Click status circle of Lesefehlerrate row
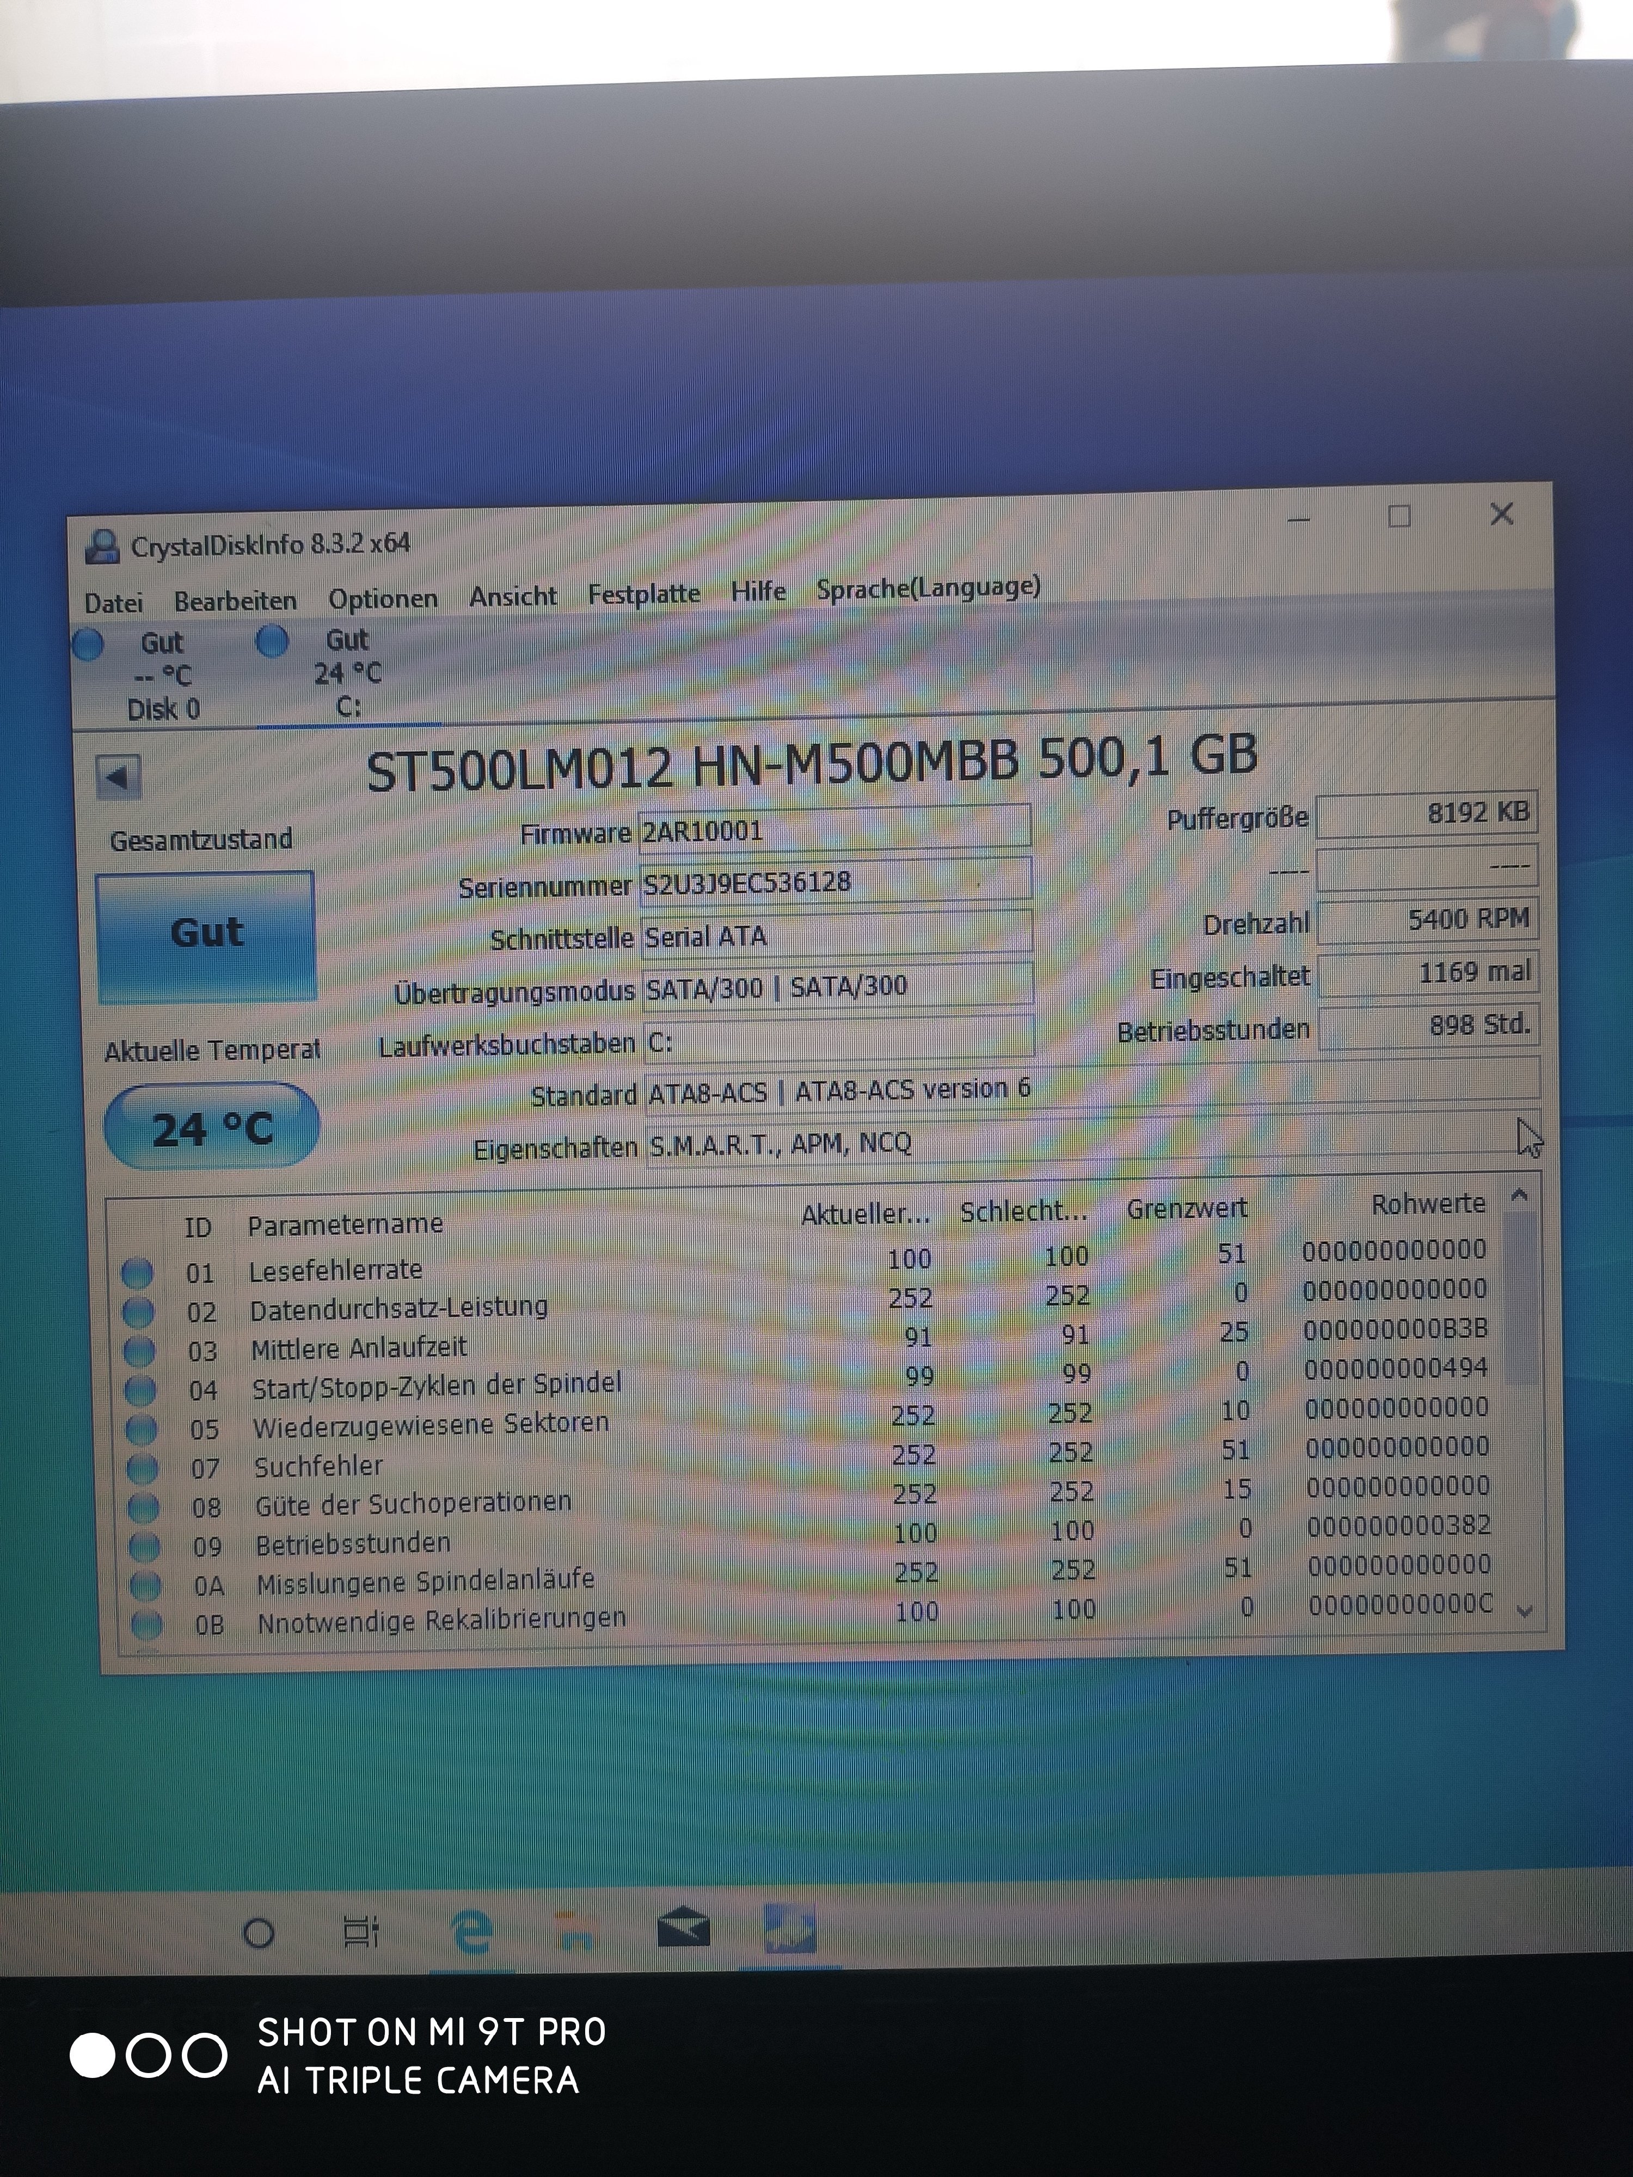The height and width of the screenshot is (2177, 1633). click(137, 1274)
